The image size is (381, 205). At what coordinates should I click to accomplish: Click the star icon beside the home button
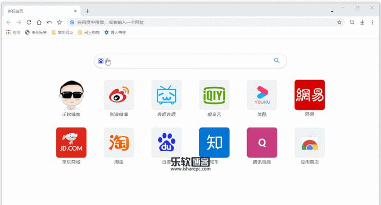pyautogui.click(x=60, y=23)
